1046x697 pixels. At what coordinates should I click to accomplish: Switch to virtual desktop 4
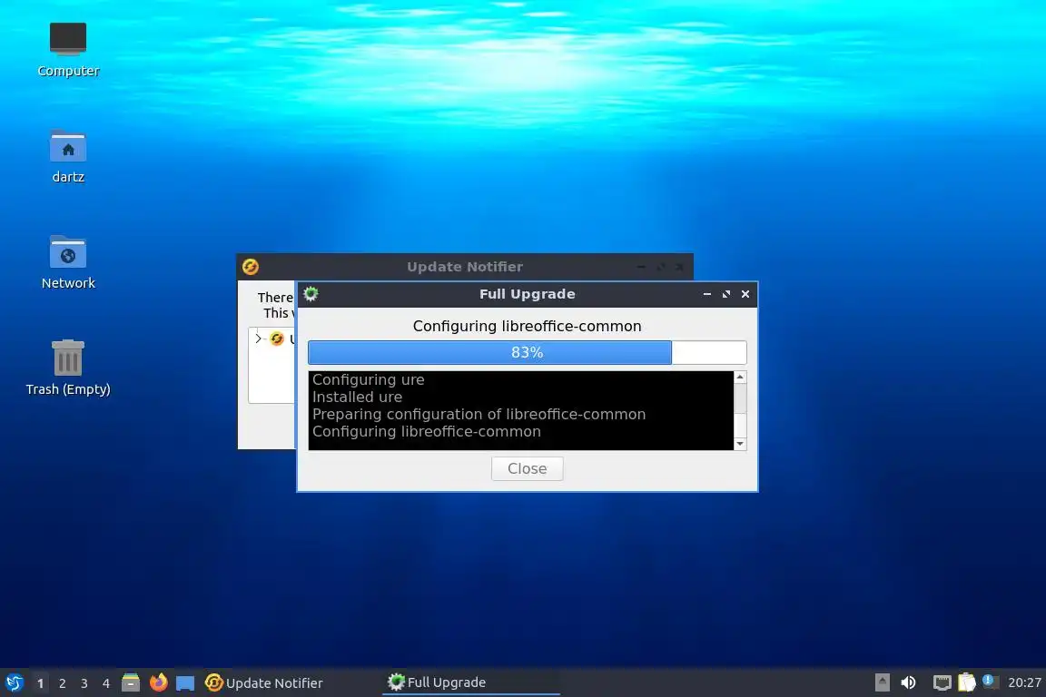[106, 683]
